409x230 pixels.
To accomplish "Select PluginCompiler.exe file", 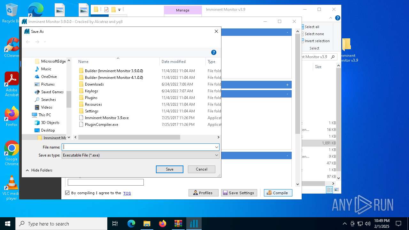I will [101, 125].
